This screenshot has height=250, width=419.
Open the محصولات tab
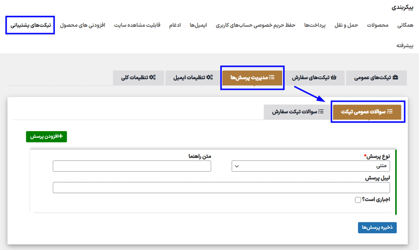[378, 25]
